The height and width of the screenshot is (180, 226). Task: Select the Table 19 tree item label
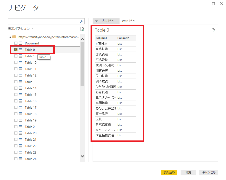point(31,120)
